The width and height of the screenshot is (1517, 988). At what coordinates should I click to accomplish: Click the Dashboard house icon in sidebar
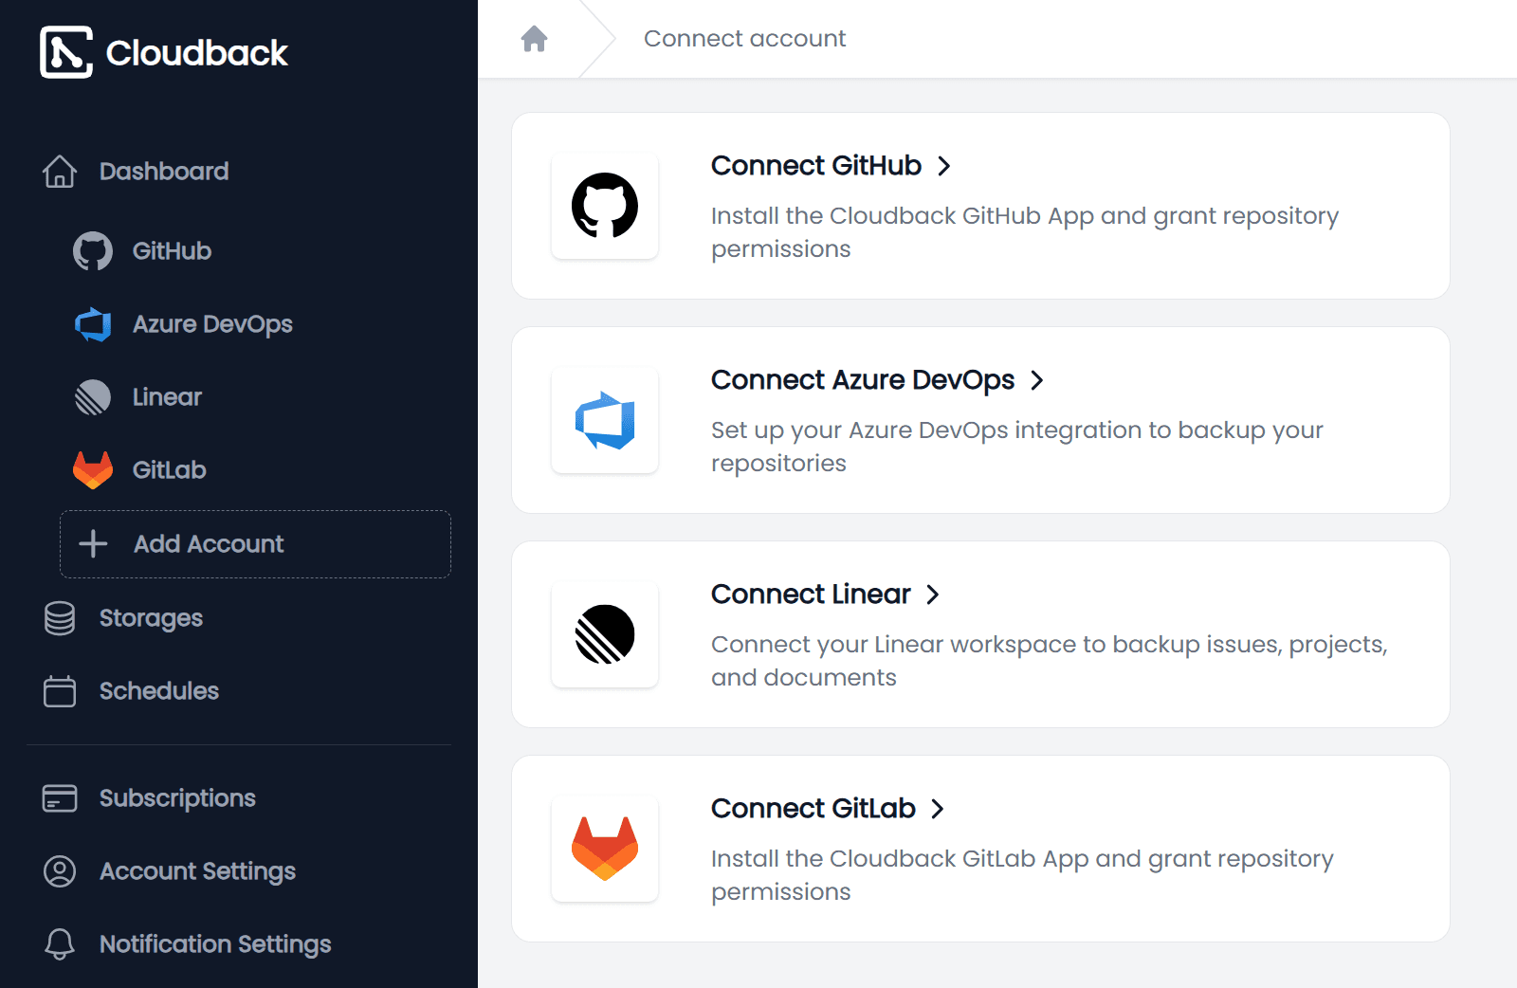click(60, 172)
